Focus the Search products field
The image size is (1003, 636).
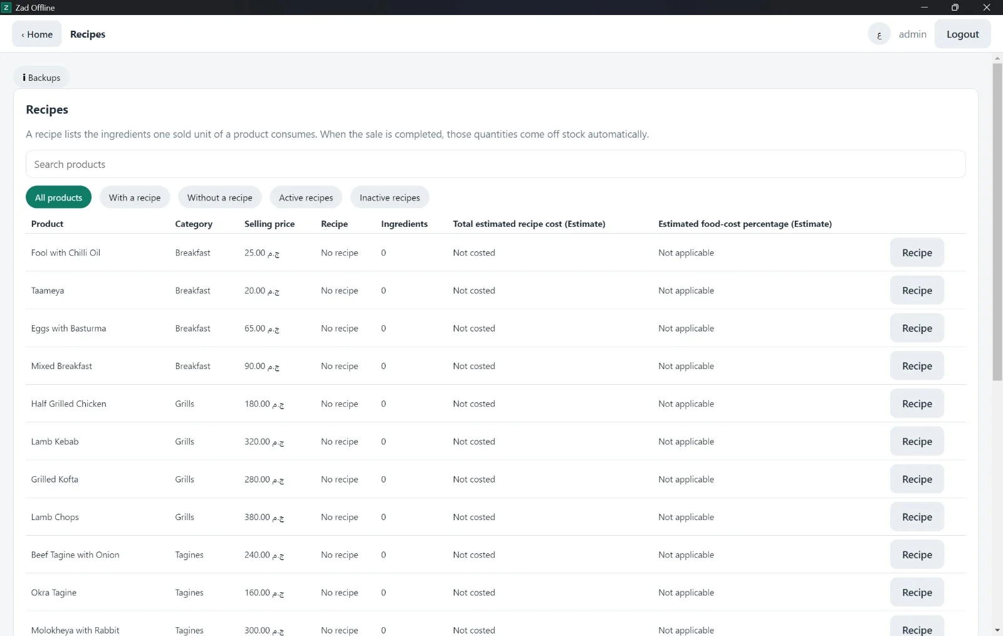[495, 164]
